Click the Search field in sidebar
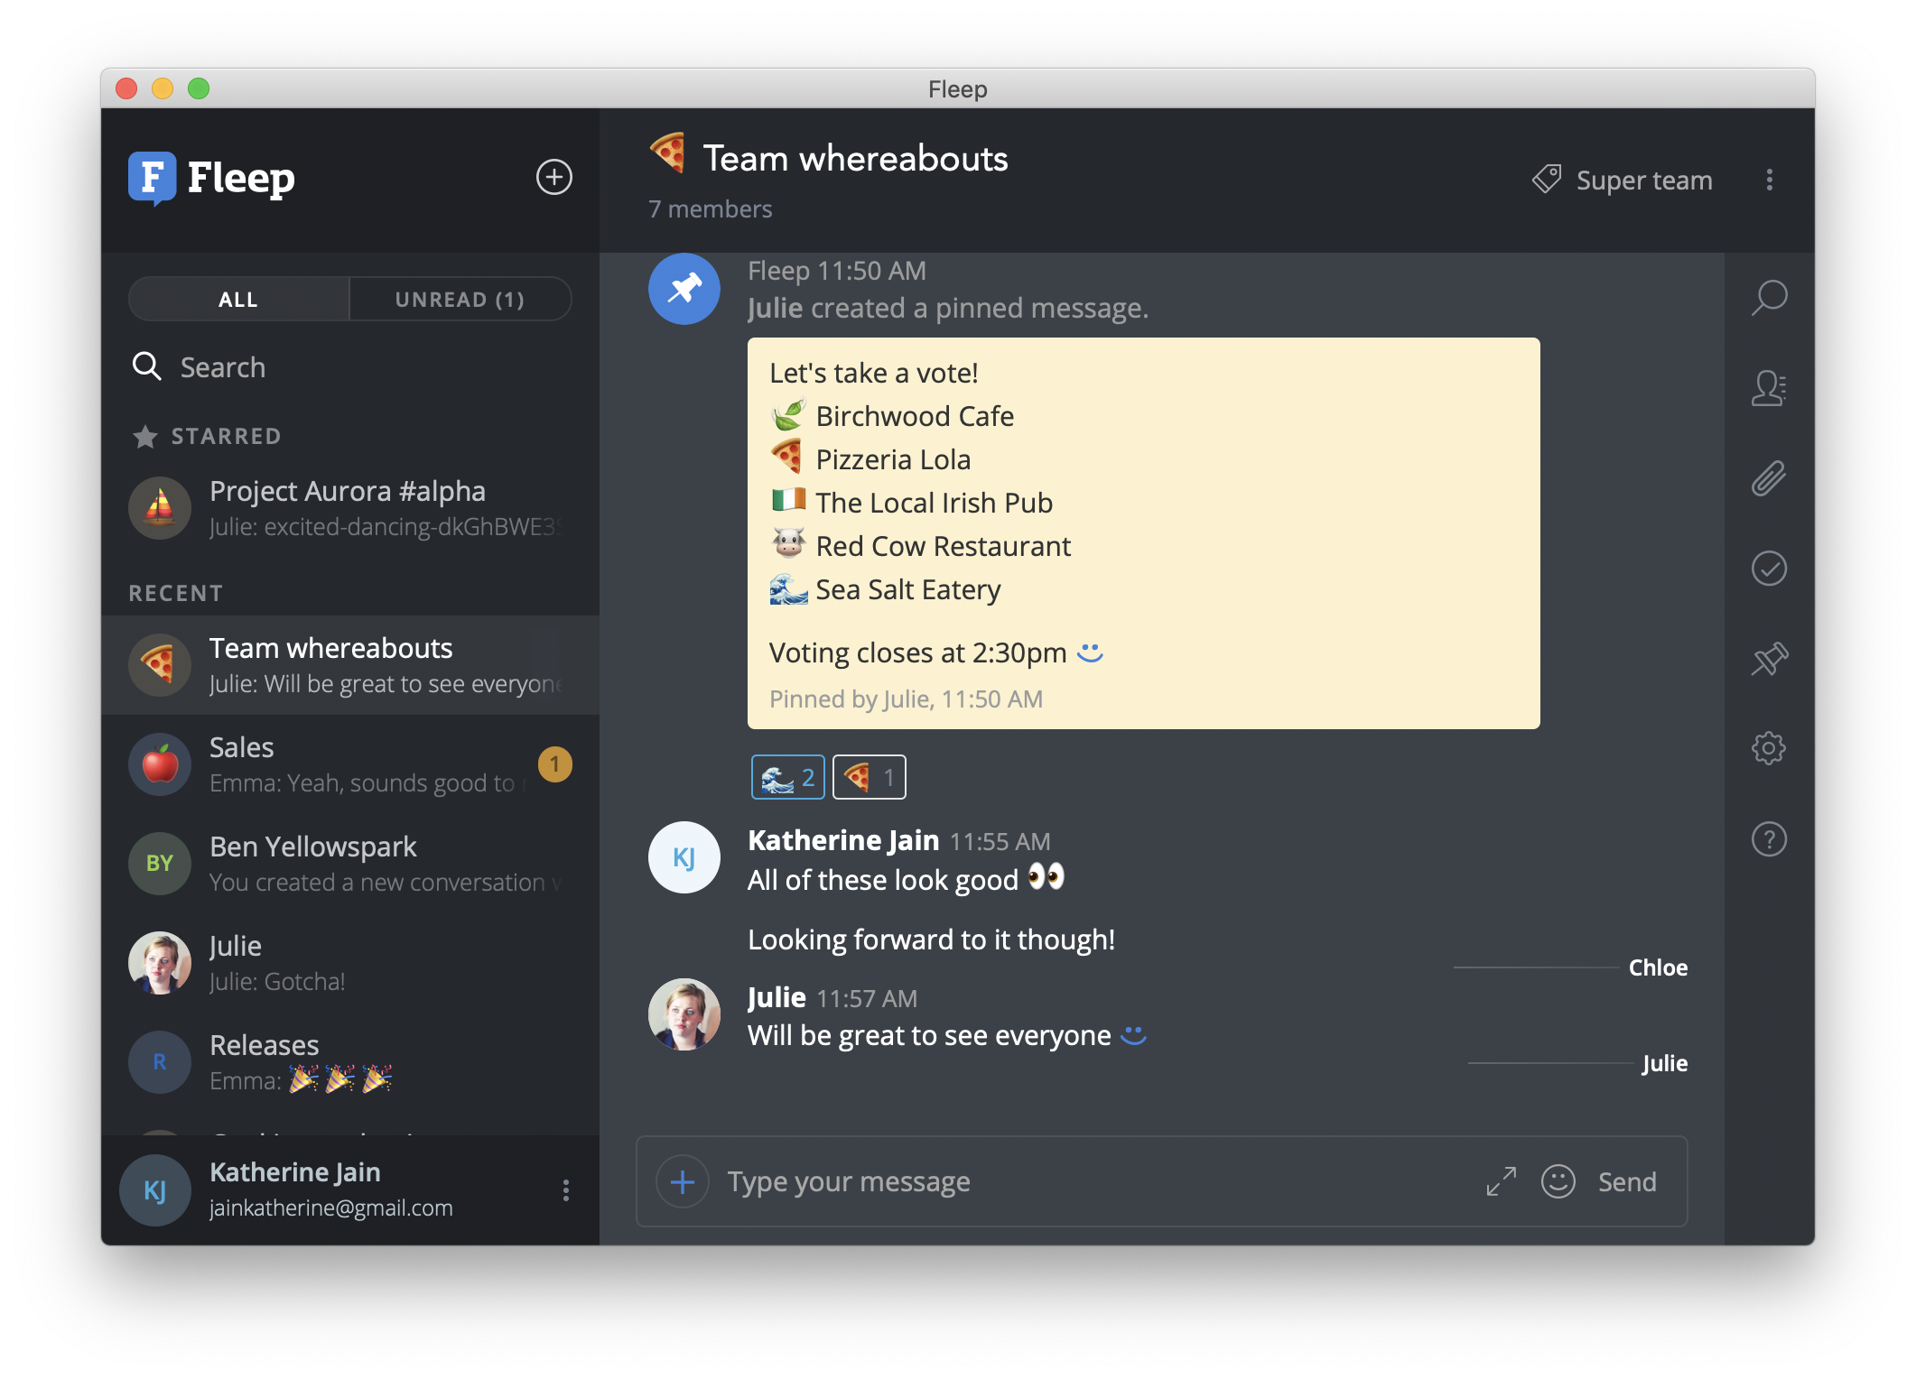 350,367
